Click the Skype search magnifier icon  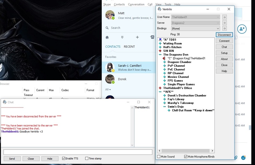107,28
